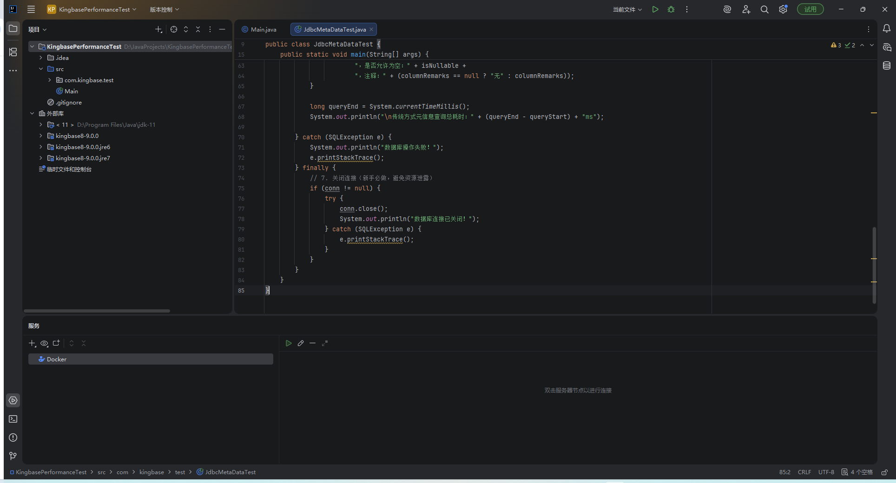Open the Git version control tool window
The height and width of the screenshot is (483, 896).
pyautogui.click(x=13, y=456)
